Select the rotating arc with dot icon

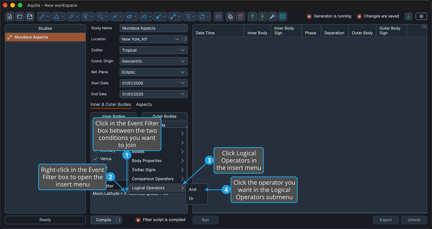pyautogui.click(x=187, y=16)
